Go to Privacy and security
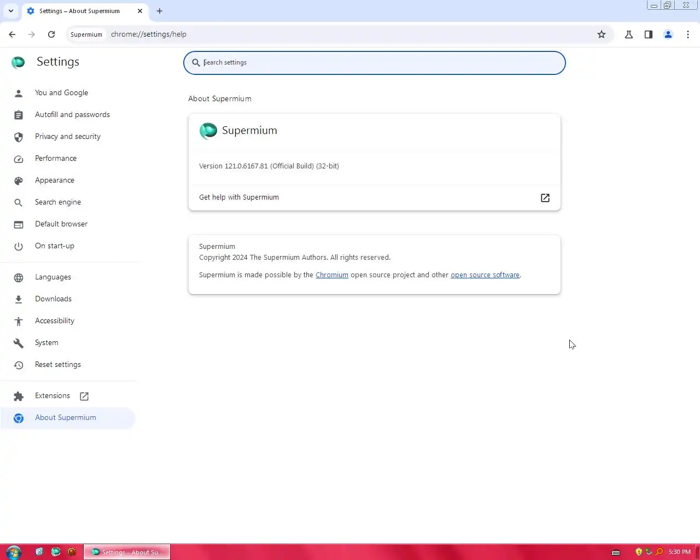 (68, 137)
